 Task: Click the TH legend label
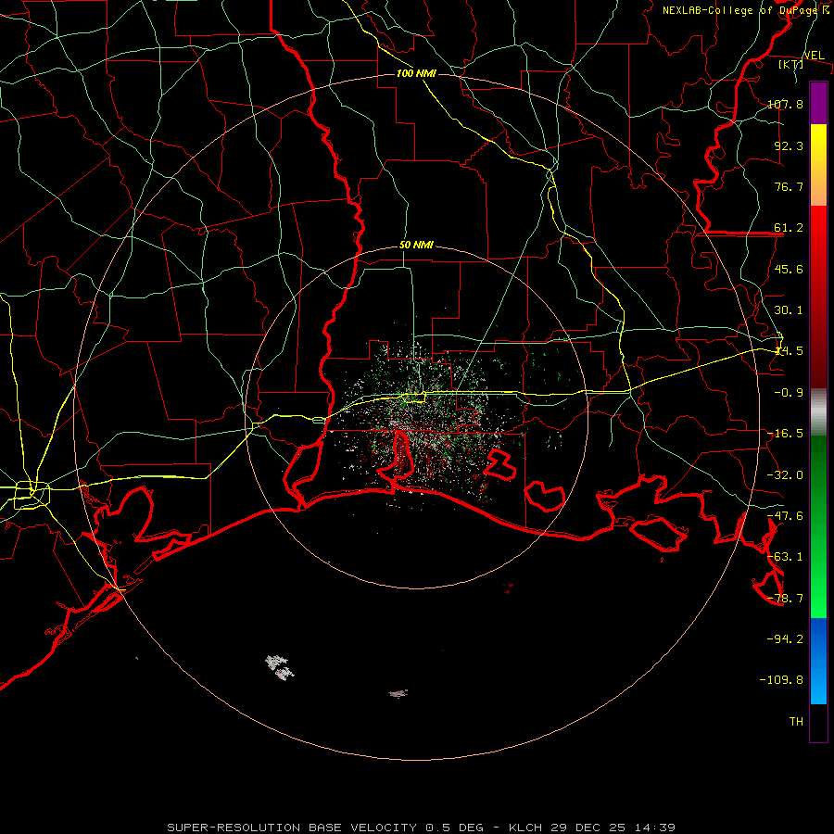[x=796, y=721]
